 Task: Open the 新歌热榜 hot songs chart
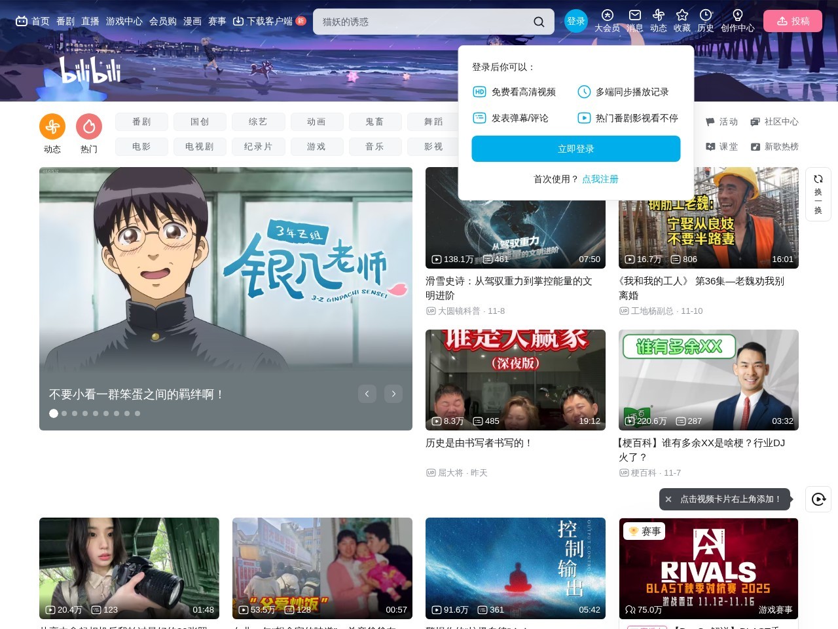click(x=774, y=146)
